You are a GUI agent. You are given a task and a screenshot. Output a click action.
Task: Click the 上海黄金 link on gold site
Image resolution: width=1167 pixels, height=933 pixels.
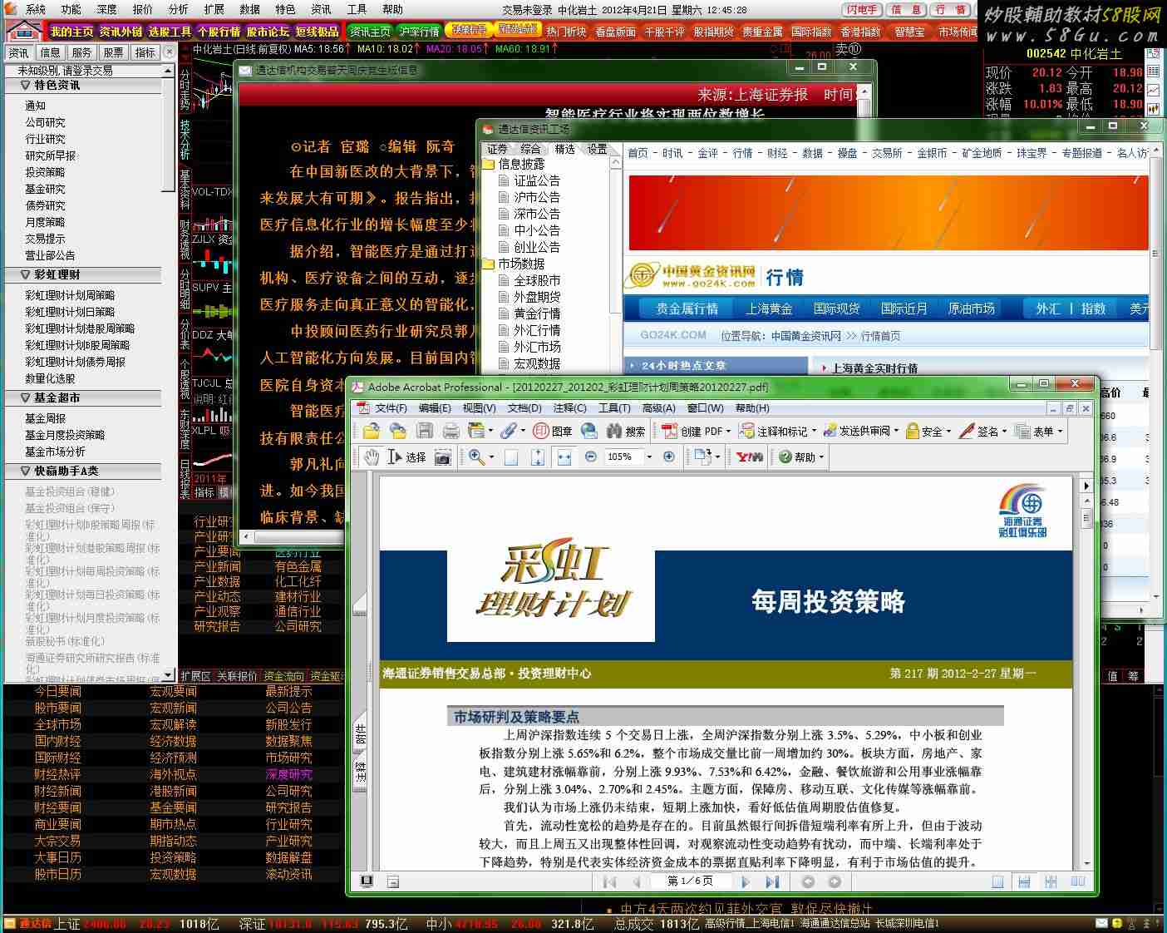click(x=768, y=309)
